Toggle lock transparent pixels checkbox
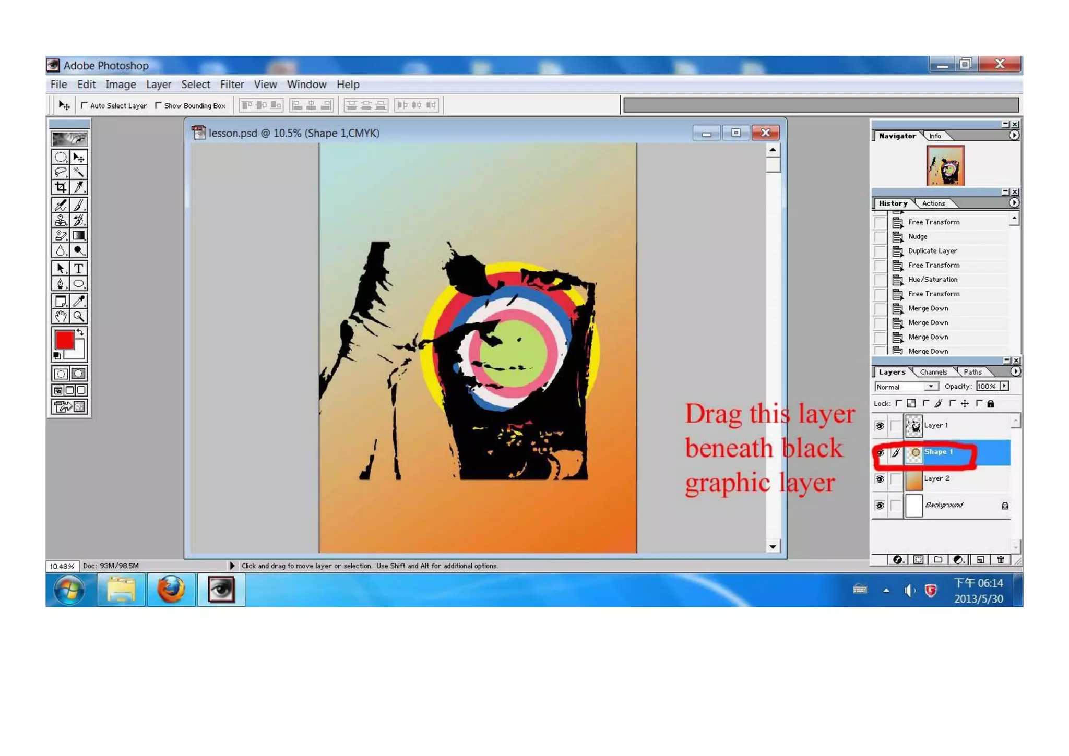 tap(899, 403)
